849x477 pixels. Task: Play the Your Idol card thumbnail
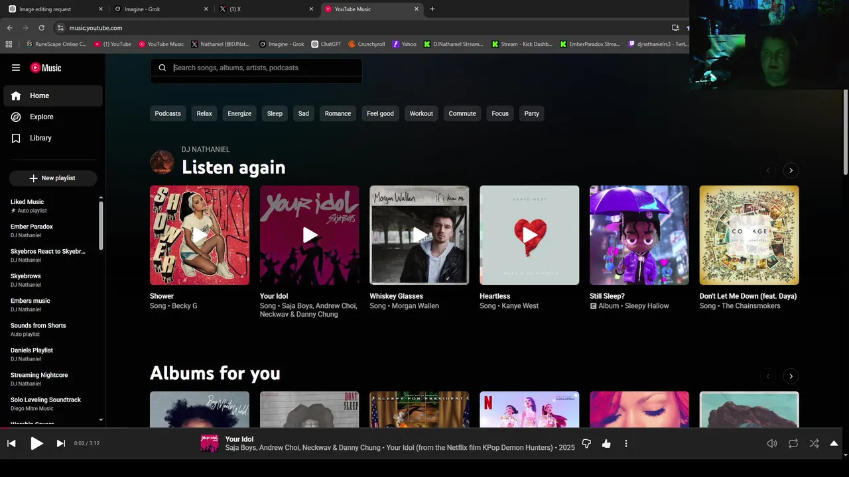tap(310, 235)
